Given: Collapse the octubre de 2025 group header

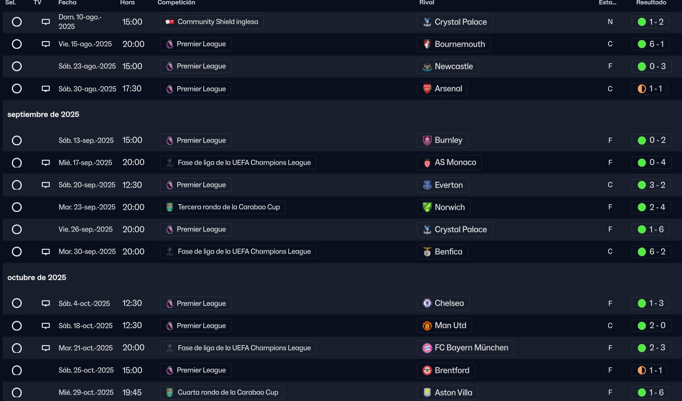Looking at the screenshot, I should (37, 277).
